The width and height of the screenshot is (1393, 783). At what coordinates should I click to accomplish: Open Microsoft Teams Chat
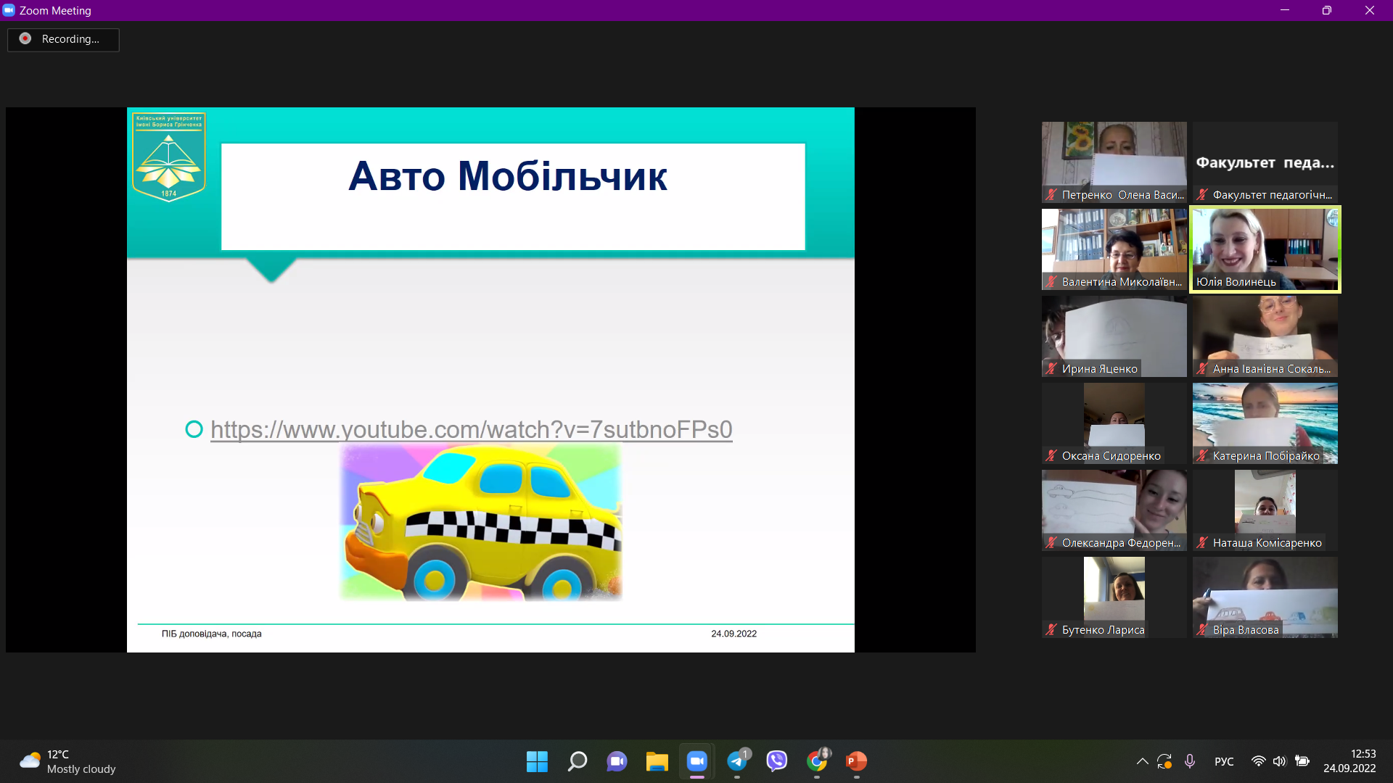617,762
